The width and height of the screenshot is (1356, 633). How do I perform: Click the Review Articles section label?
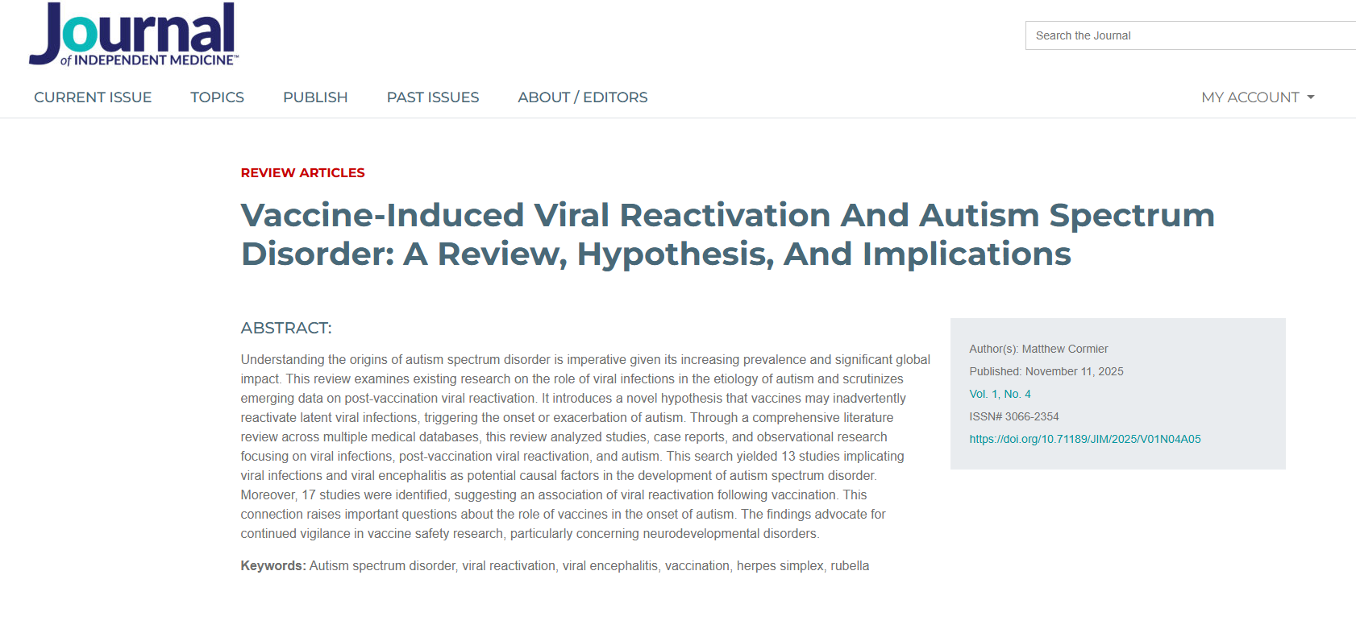pyautogui.click(x=302, y=172)
